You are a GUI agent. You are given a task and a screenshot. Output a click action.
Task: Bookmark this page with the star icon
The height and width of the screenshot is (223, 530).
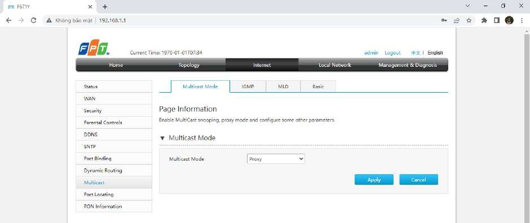pos(469,21)
